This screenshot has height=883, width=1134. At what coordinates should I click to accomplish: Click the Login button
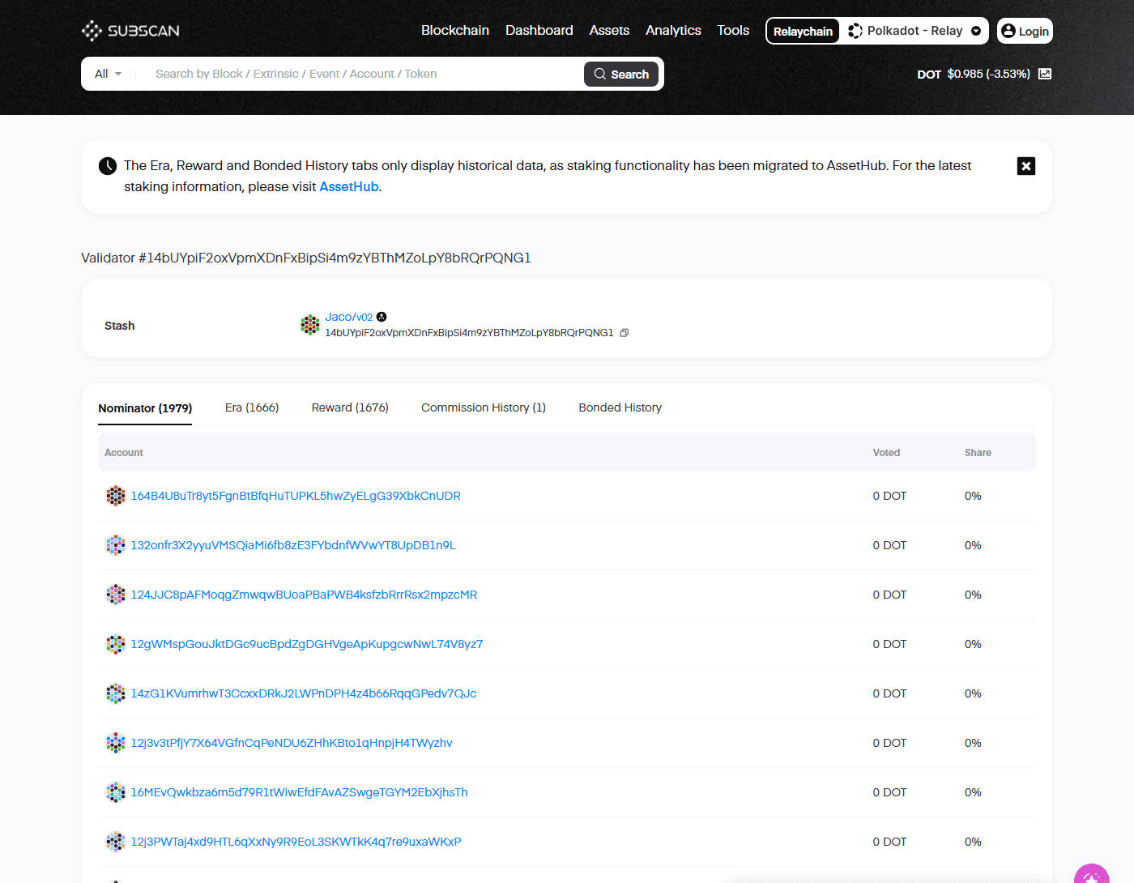tap(1025, 31)
